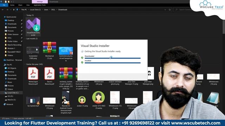The height and width of the screenshot is (126, 225).
Task: Open the address bar history dropdown
Action: pos(165,10)
